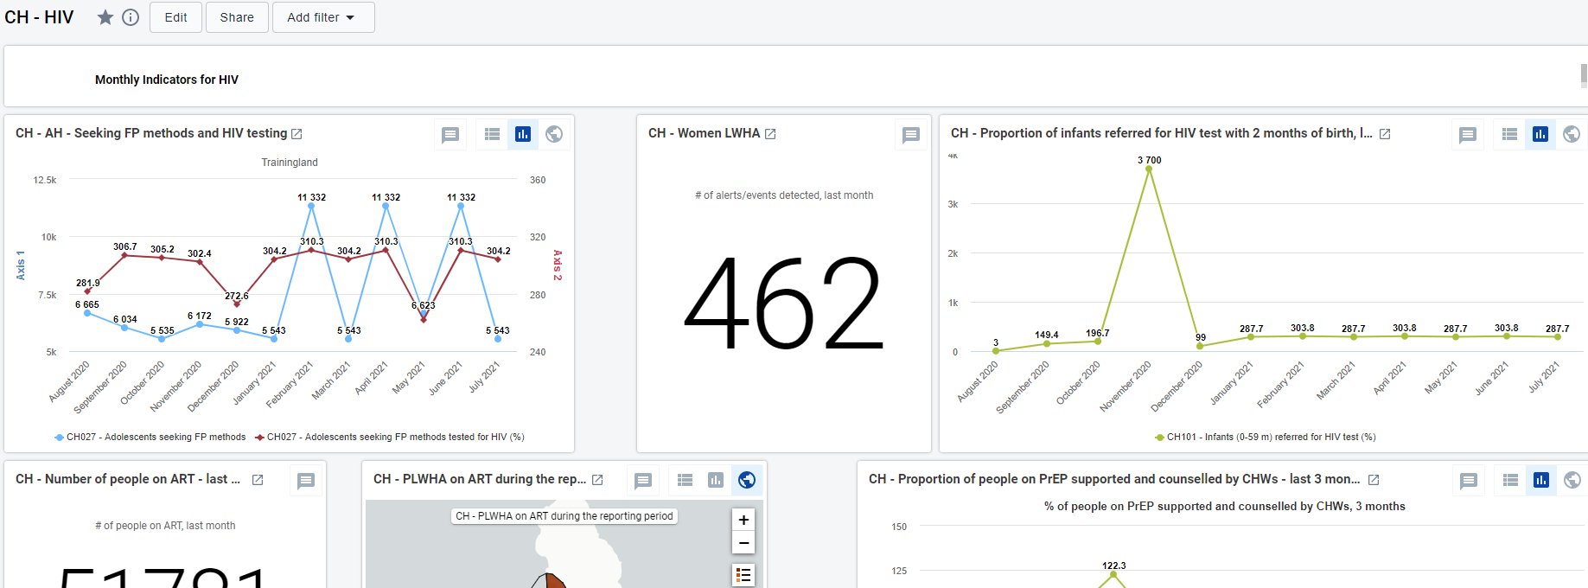
Task: Toggle Infants referred for HIV test legend
Action: pos(1266,437)
